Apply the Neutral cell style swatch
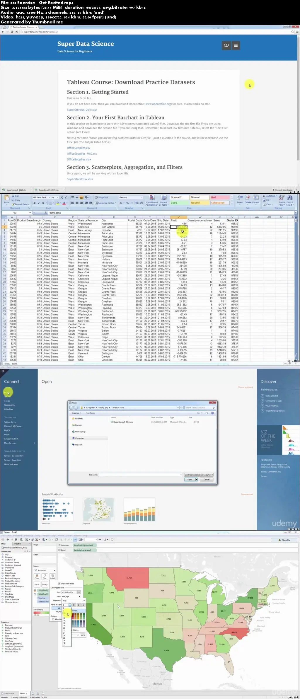 (200, 203)
